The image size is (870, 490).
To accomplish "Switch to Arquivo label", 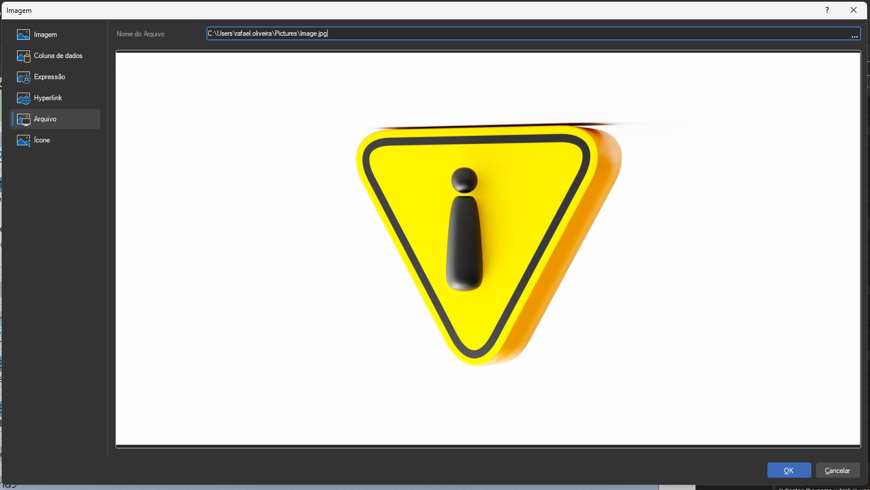I will 45,119.
